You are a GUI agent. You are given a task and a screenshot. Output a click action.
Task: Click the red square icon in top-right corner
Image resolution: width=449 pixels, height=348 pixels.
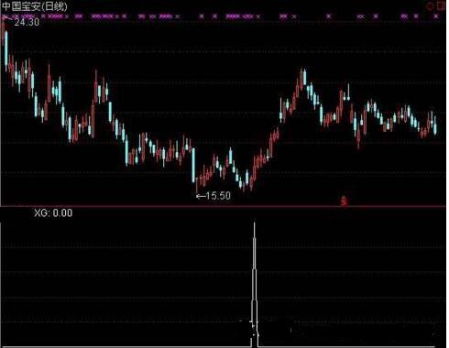tap(442, 5)
